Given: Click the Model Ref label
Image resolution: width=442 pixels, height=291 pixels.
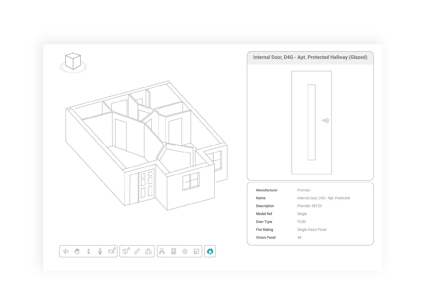Looking at the screenshot, I should pyautogui.click(x=264, y=214).
